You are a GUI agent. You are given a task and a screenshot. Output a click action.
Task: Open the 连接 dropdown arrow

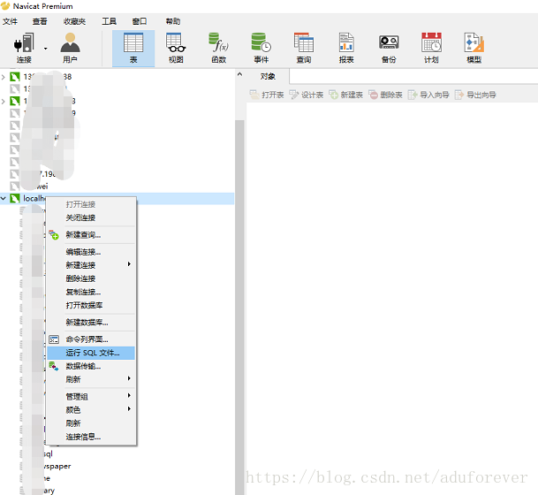(x=45, y=49)
